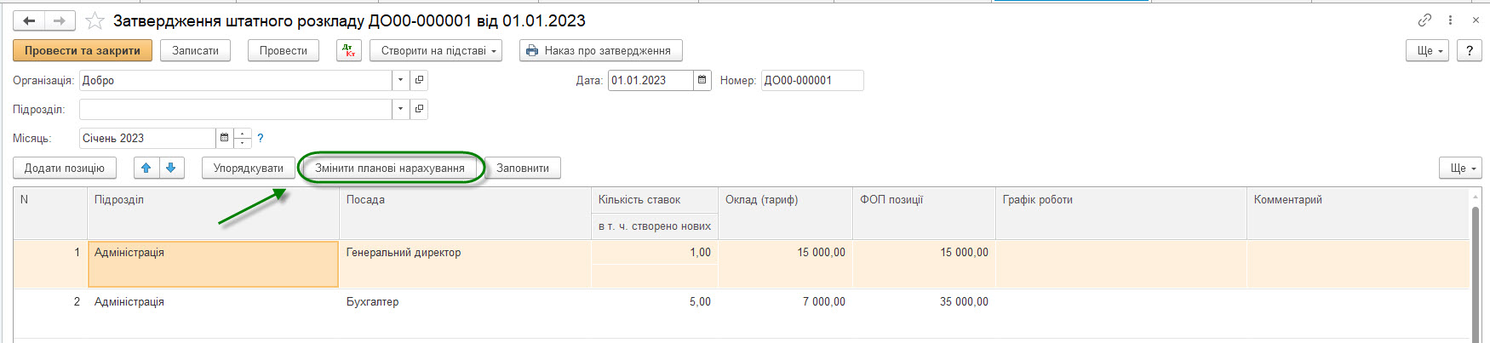Move position down with blue arrow
1490x343 pixels.
point(171,168)
